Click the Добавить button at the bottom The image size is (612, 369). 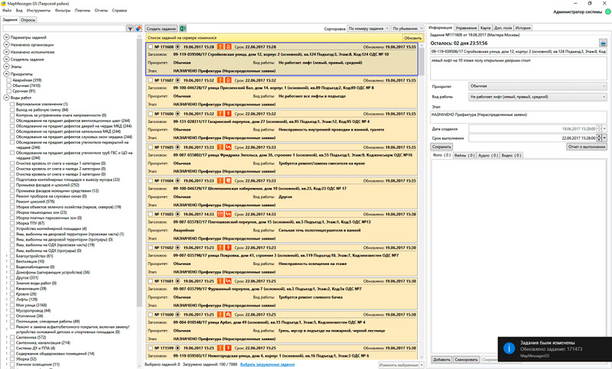coord(441,360)
